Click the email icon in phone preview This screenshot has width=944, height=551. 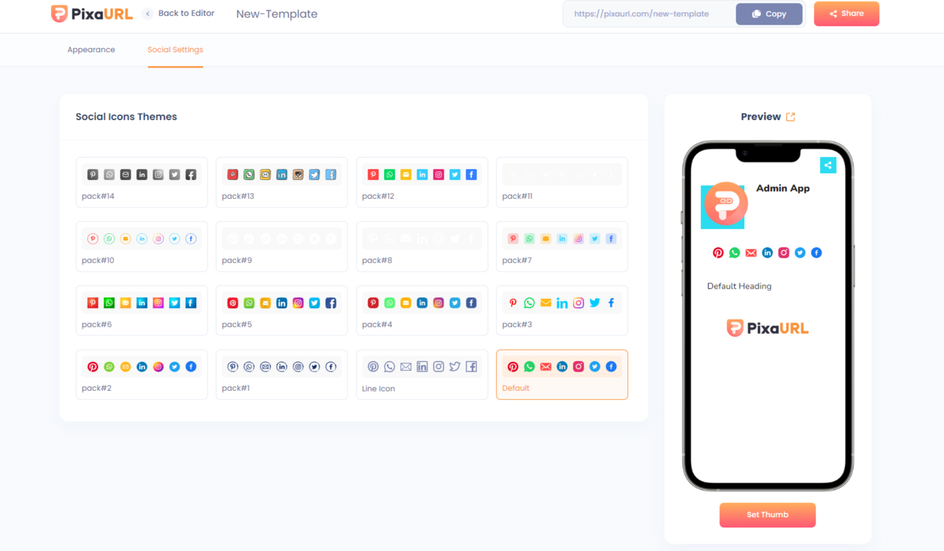[751, 253]
